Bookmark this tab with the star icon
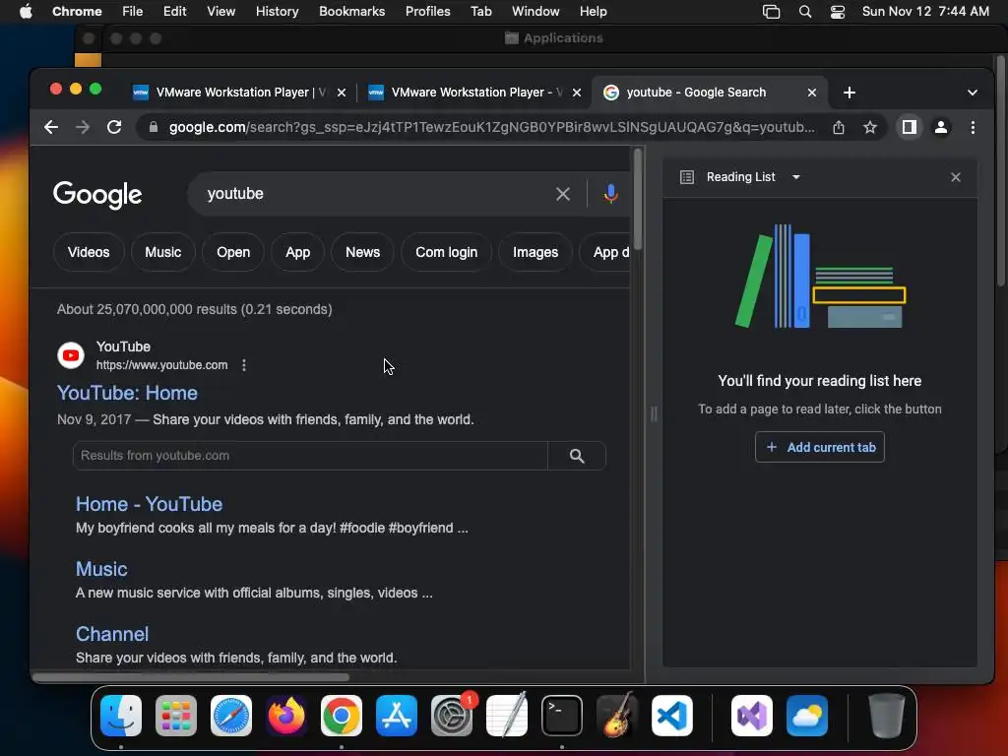This screenshot has height=756, width=1008. point(870,127)
